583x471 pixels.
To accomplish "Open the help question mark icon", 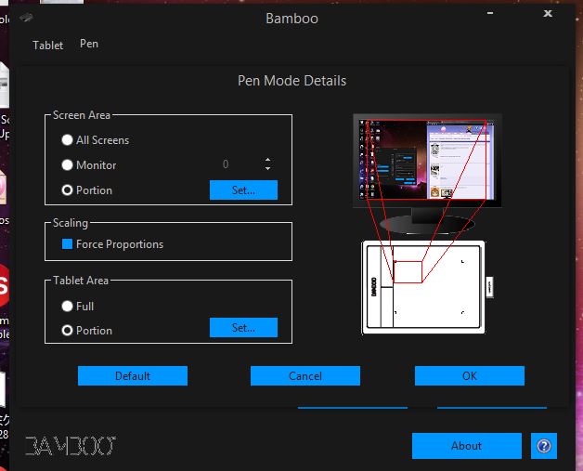I will coord(544,445).
